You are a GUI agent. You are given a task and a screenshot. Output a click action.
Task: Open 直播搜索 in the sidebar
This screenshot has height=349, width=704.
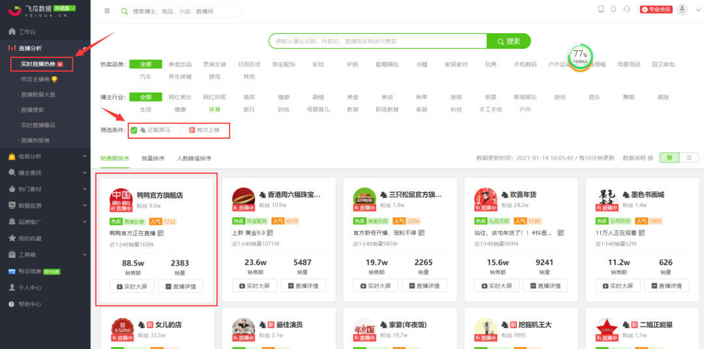(x=33, y=110)
